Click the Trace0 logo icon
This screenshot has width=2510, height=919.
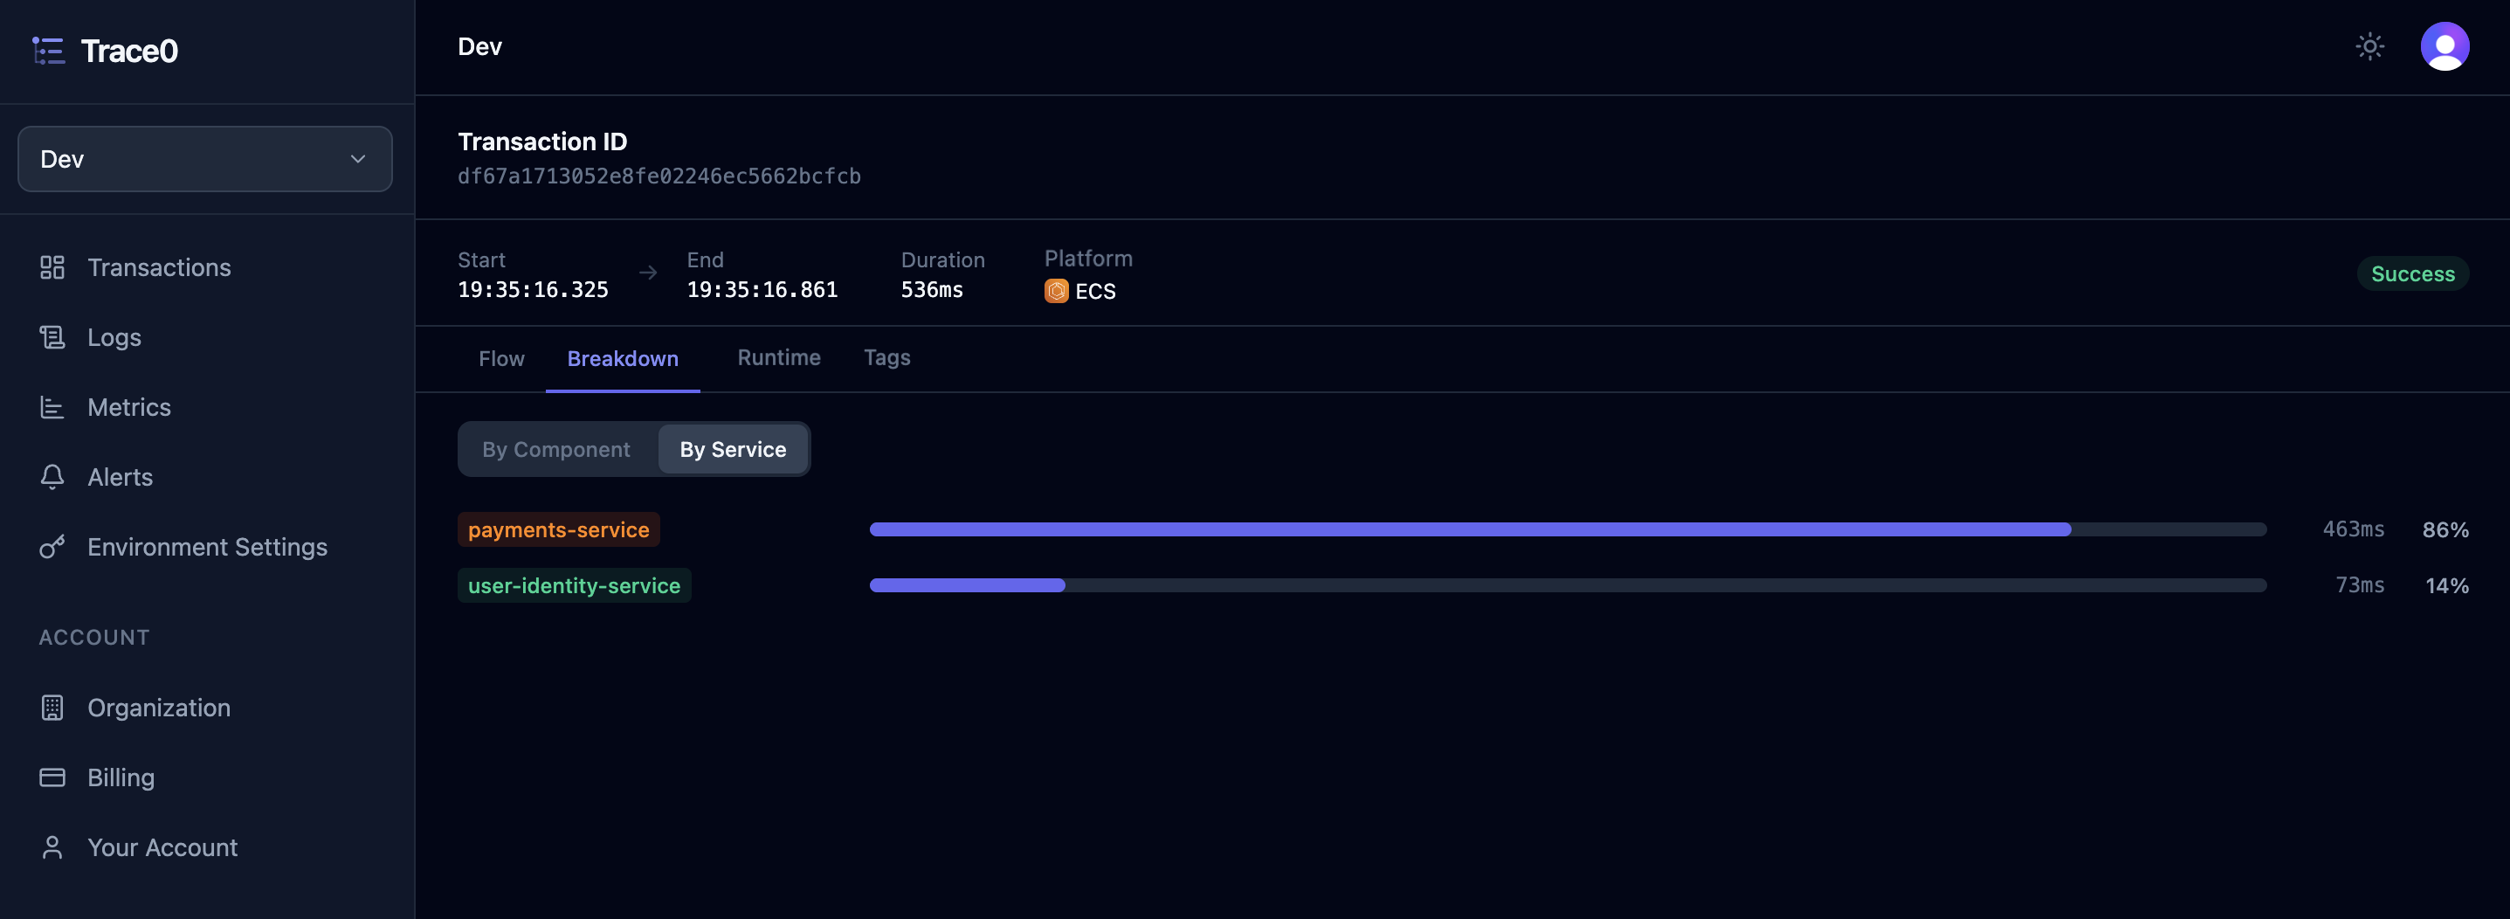click(49, 51)
